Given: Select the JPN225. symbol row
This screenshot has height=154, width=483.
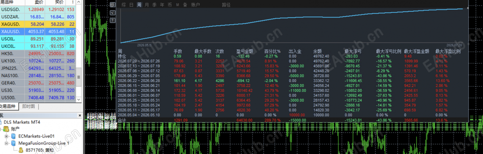Looking at the screenshot, I should [38, 69].
